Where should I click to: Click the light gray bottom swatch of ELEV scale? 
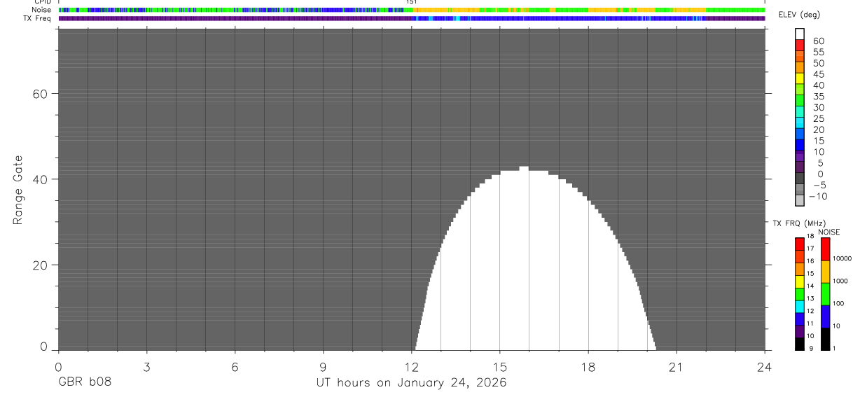(x=800, y=200)
